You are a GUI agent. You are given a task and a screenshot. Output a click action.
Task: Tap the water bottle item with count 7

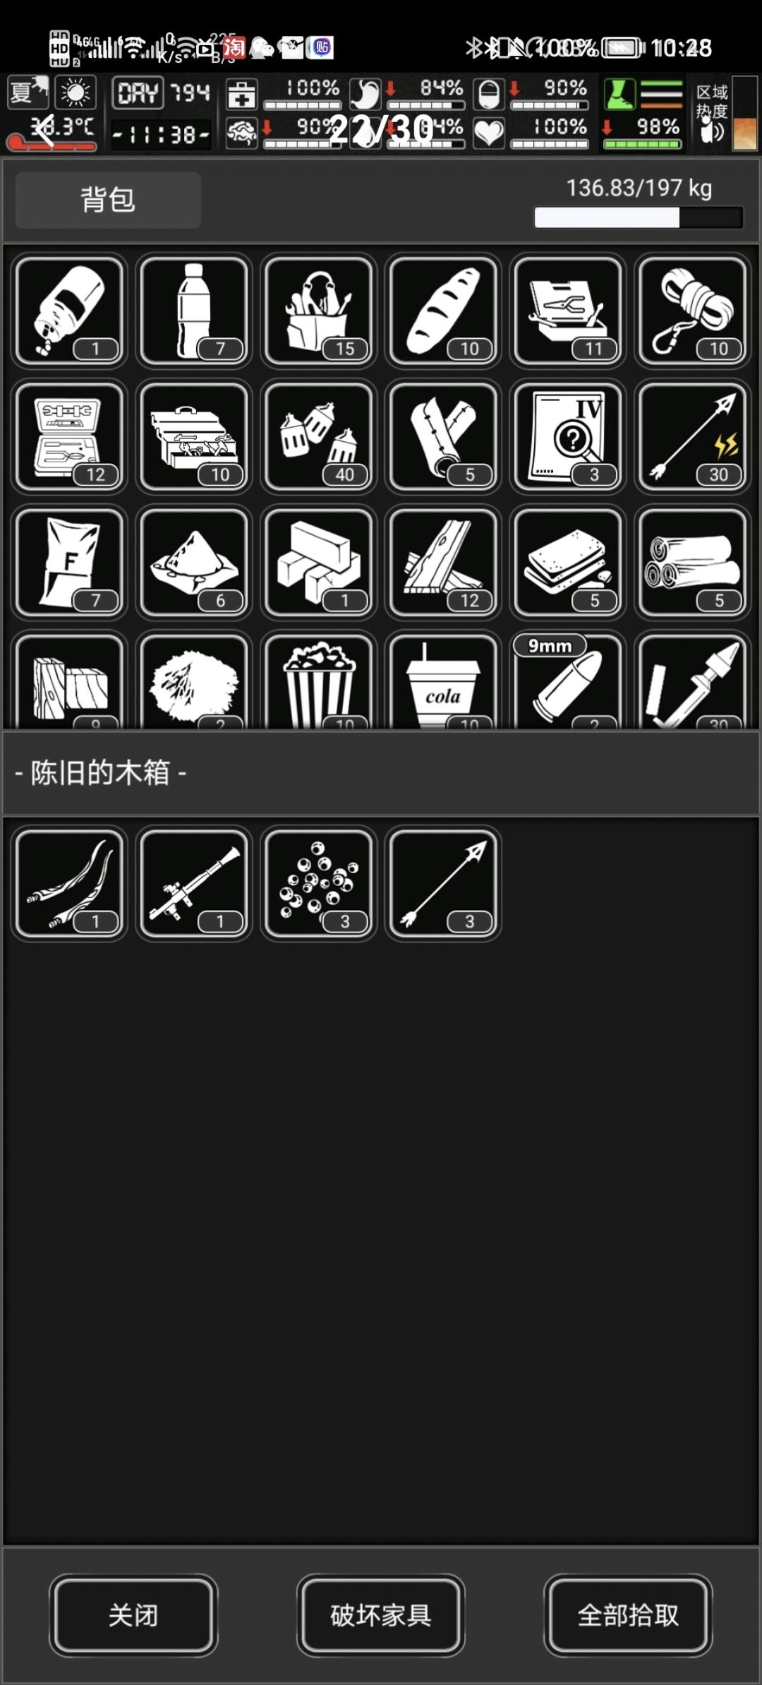tap(194, 311)
